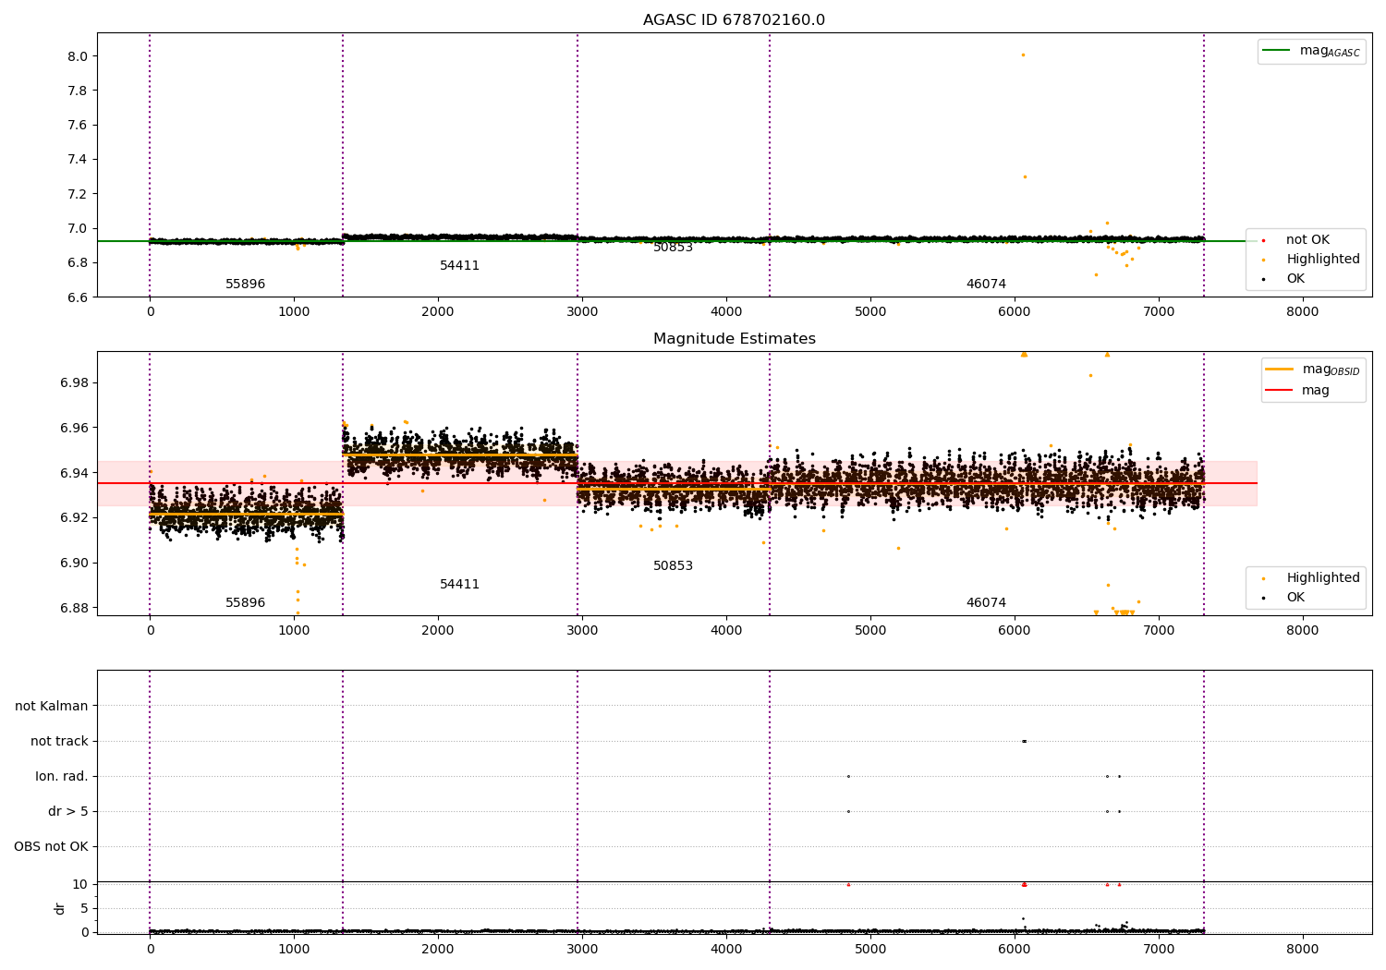Image resolution: width=1386 pixels, height=970 pixels.
Task: Click the title 'AGASC ID 678702160.0'
Action: point(734,20)
